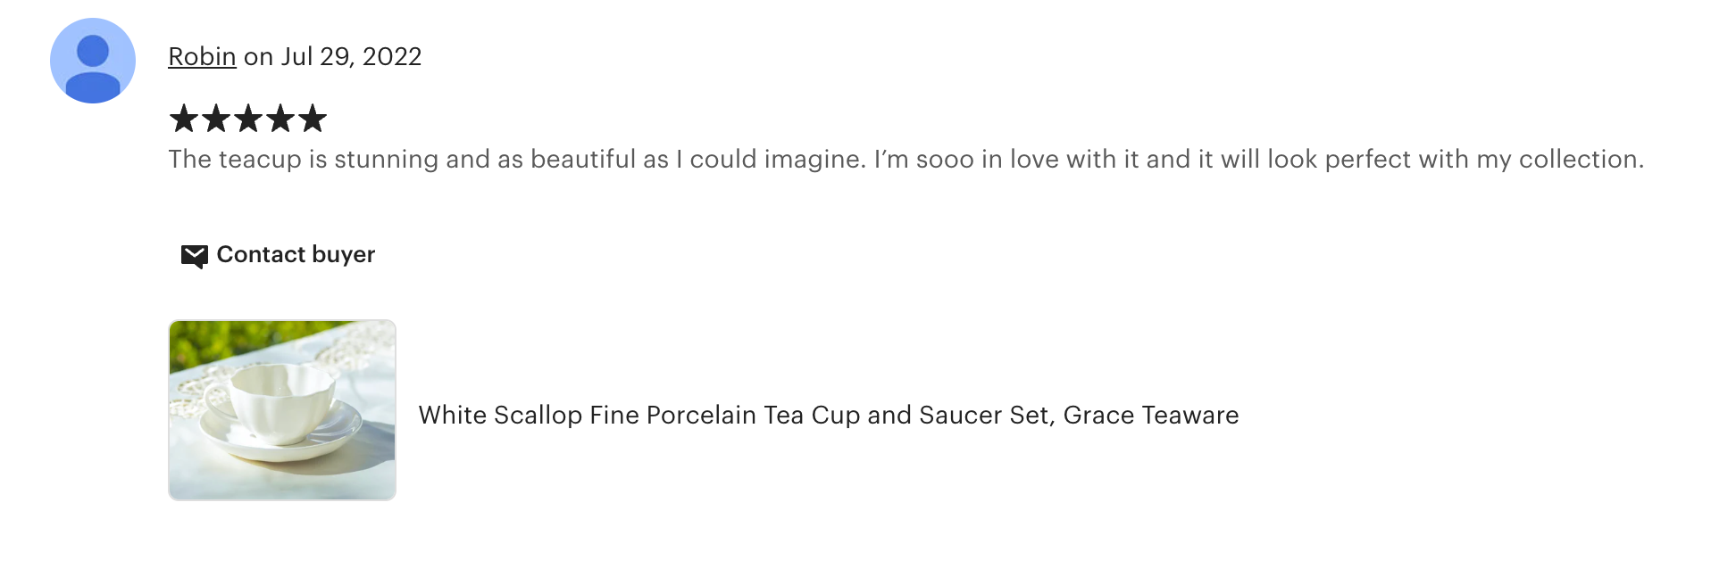Select the third rating star

248,119
